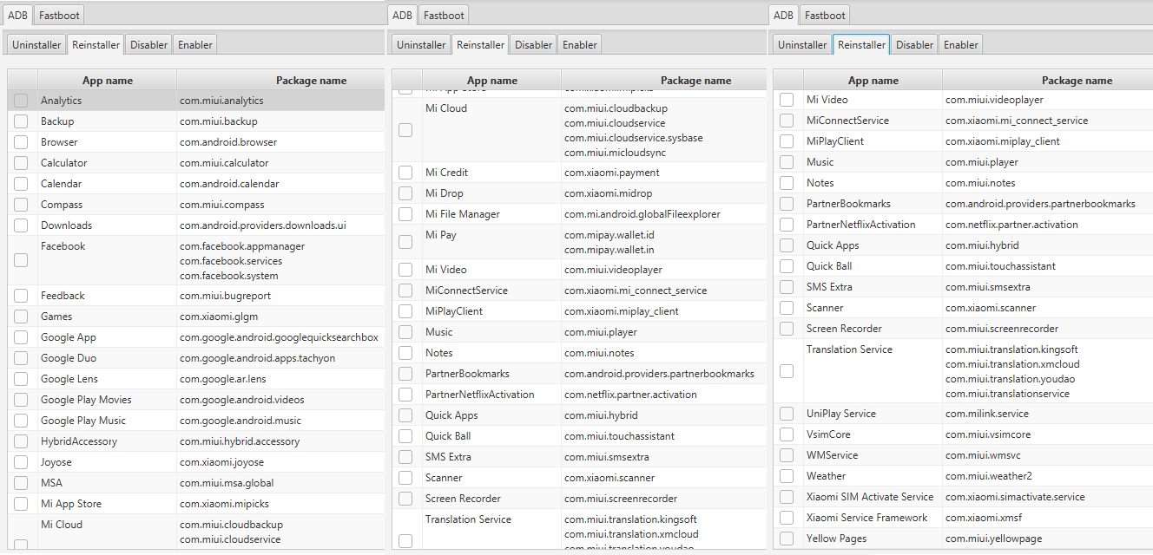Open the Uninstaller tab in the right panel
The width and height of the screenshot is (1153, 555).
[802, 45]
